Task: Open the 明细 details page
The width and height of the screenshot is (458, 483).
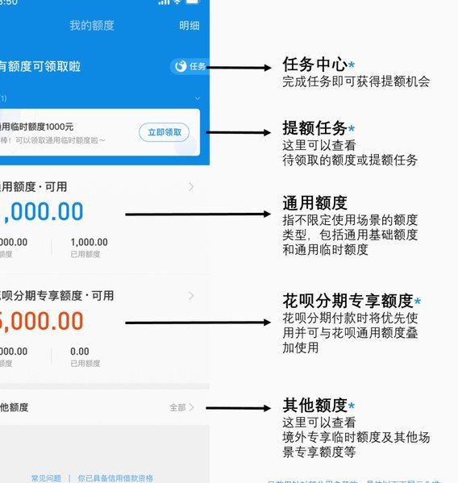Action: (189, 26)
